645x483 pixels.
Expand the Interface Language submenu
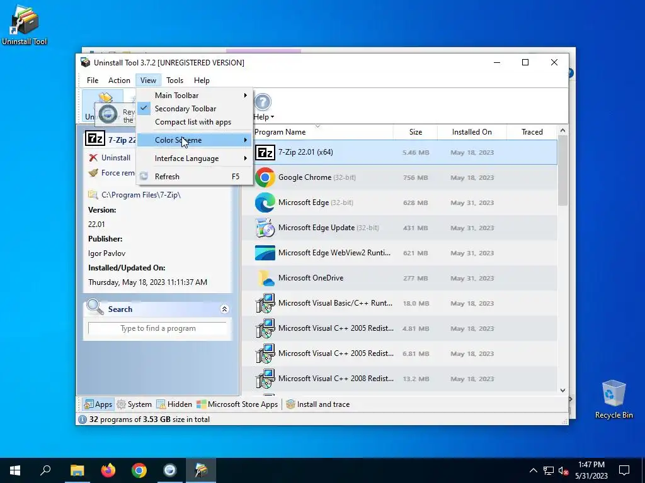click(194, 158)
